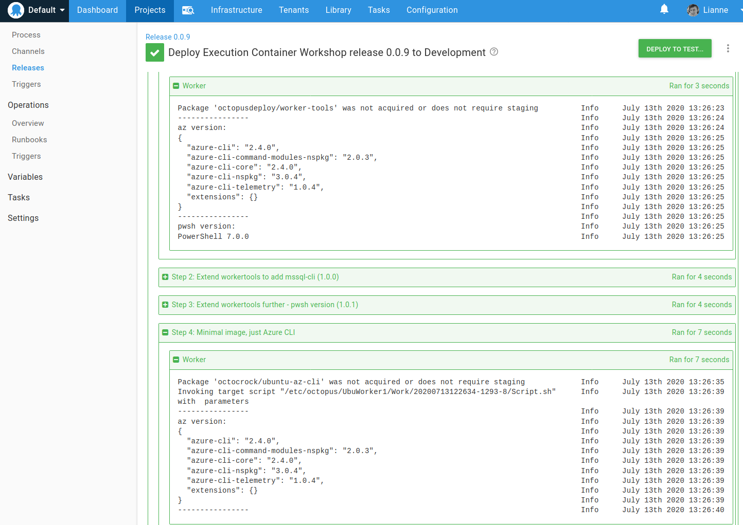Expand Step 2 mssql-cli log section
Screen dimensions: 743x525
tap(165, 277)
